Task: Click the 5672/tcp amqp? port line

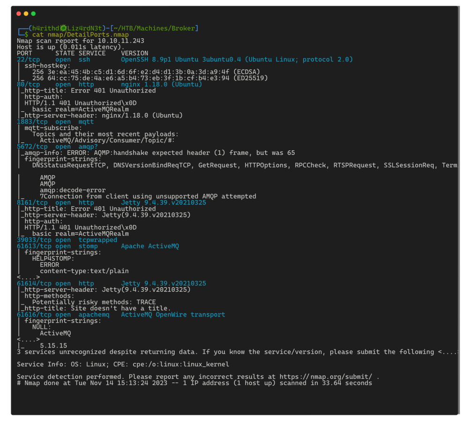Action: (57, 146)
